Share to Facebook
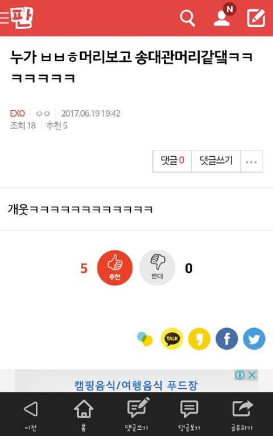 pyautogui.click(x=227, y=339)
